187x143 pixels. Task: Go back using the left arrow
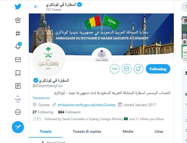tap(36, 7)
